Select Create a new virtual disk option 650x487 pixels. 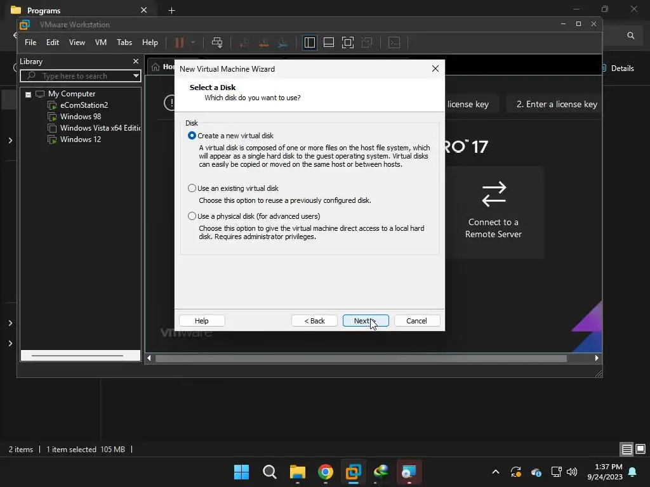click(192, 136)
